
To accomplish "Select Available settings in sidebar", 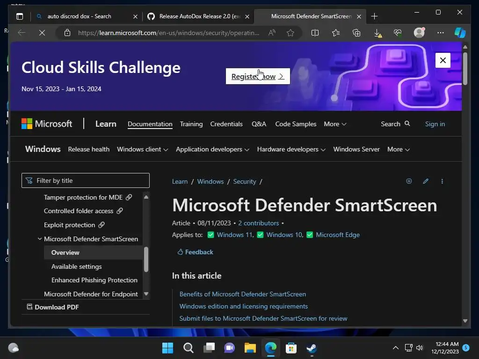I will click(x=77, y=266).
